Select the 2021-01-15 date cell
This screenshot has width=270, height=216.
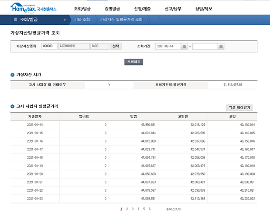(35, 133)
